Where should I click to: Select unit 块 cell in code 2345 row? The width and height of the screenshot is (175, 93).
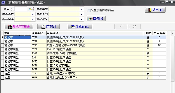tap(148, 53)
